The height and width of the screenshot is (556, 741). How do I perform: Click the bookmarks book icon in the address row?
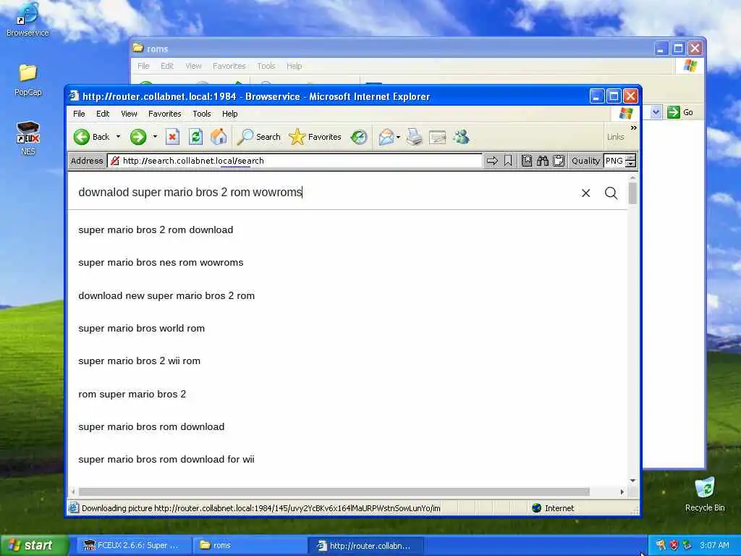(527, 161)
